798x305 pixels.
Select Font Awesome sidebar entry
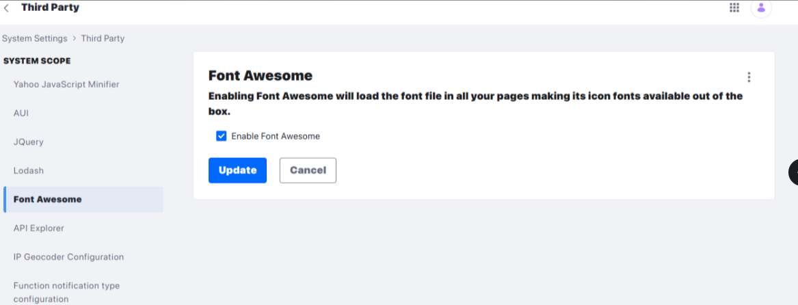pyautogui.click(x=83, y=199)
